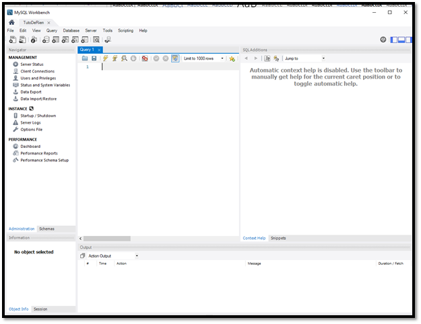Screen dimensions: 421x324
Task: Open Performance Reports
Action: pos(39,153)
